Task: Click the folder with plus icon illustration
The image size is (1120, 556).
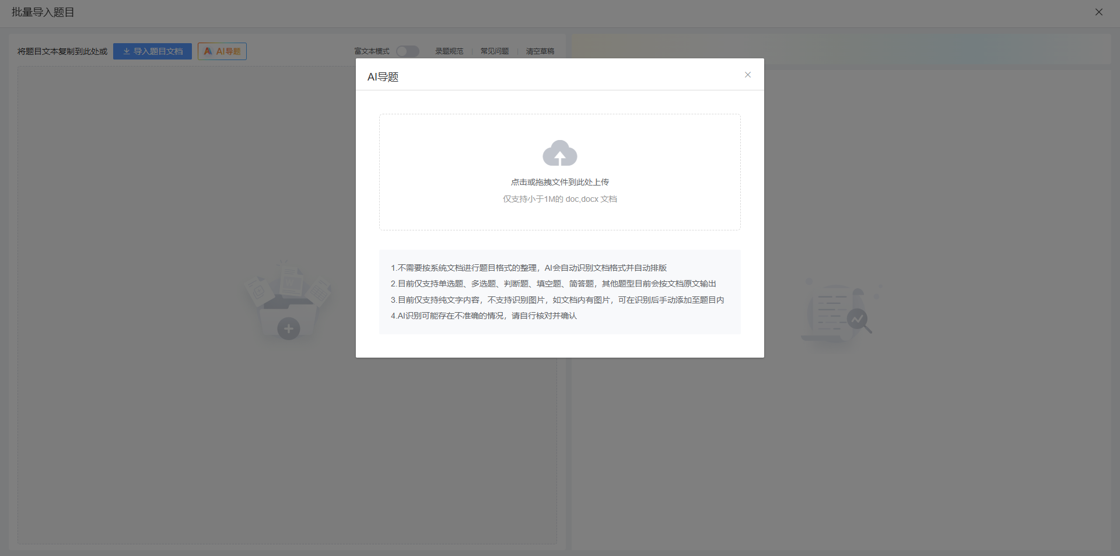Action: coord(288,303)
